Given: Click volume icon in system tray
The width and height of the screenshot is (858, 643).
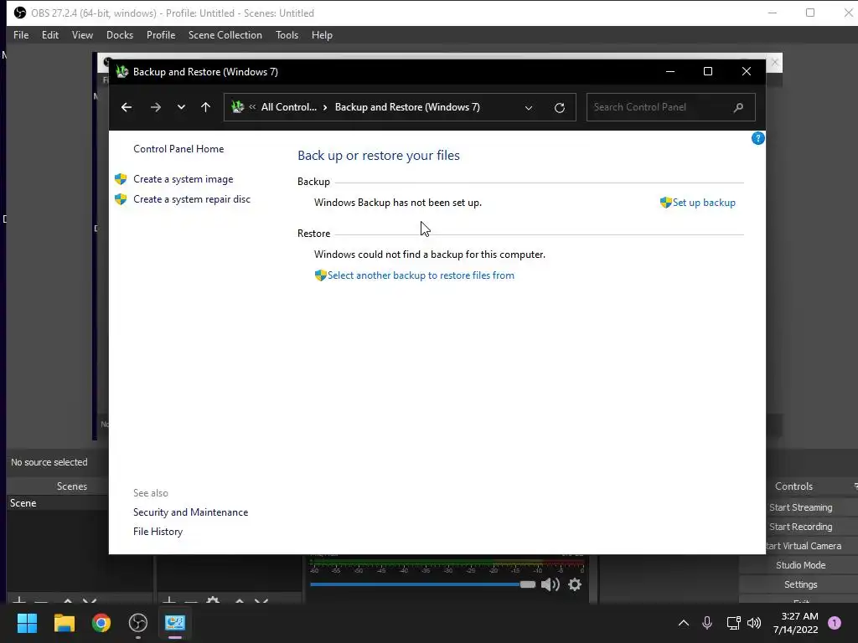Looking at the screenshot, I should pyautogui.click(x=754, y=623).
